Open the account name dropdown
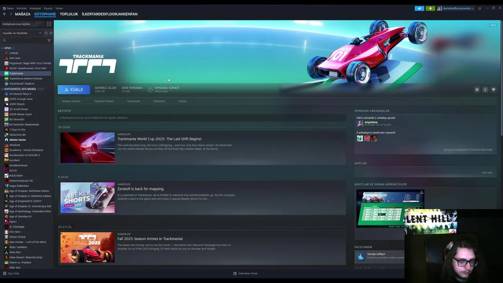The height and width of the screenshot is (283, 503). coord(458,8)
